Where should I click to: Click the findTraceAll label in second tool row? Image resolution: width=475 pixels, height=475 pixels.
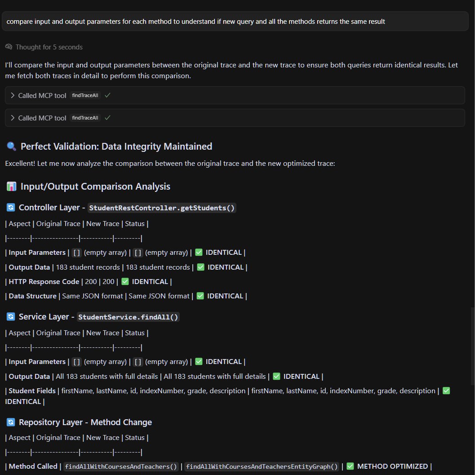[x=85, y=118]
